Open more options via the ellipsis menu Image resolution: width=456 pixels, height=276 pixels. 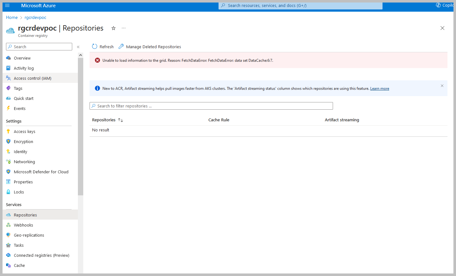tap(123, 28)
